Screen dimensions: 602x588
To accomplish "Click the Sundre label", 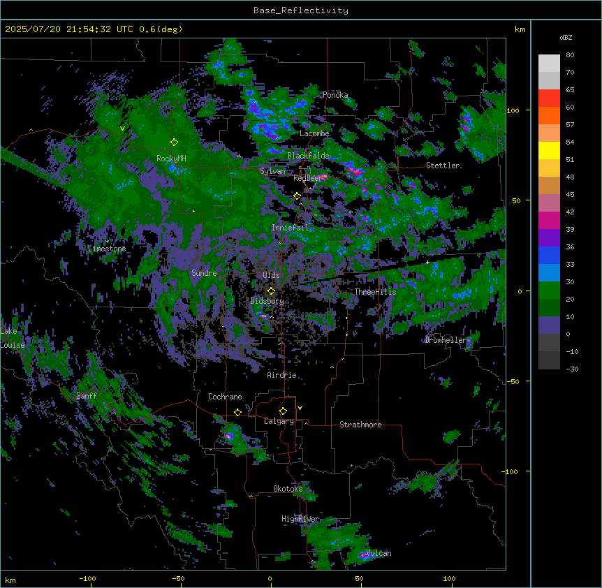I will click(204, 273).
